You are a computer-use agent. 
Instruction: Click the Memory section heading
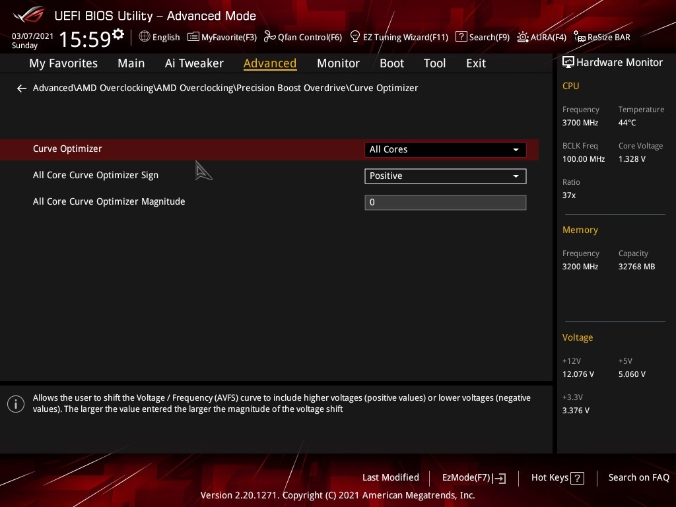coord(580,230)
